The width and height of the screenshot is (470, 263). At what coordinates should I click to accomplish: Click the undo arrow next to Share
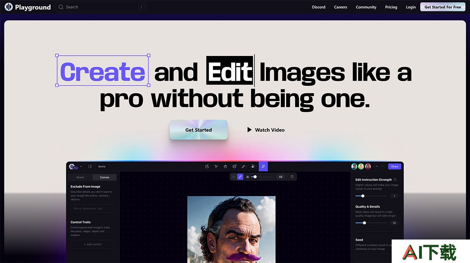[377, 166]
